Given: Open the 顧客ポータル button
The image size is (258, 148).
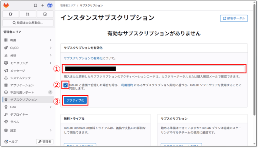Looking at the screenshot, I should coord(234,18).
